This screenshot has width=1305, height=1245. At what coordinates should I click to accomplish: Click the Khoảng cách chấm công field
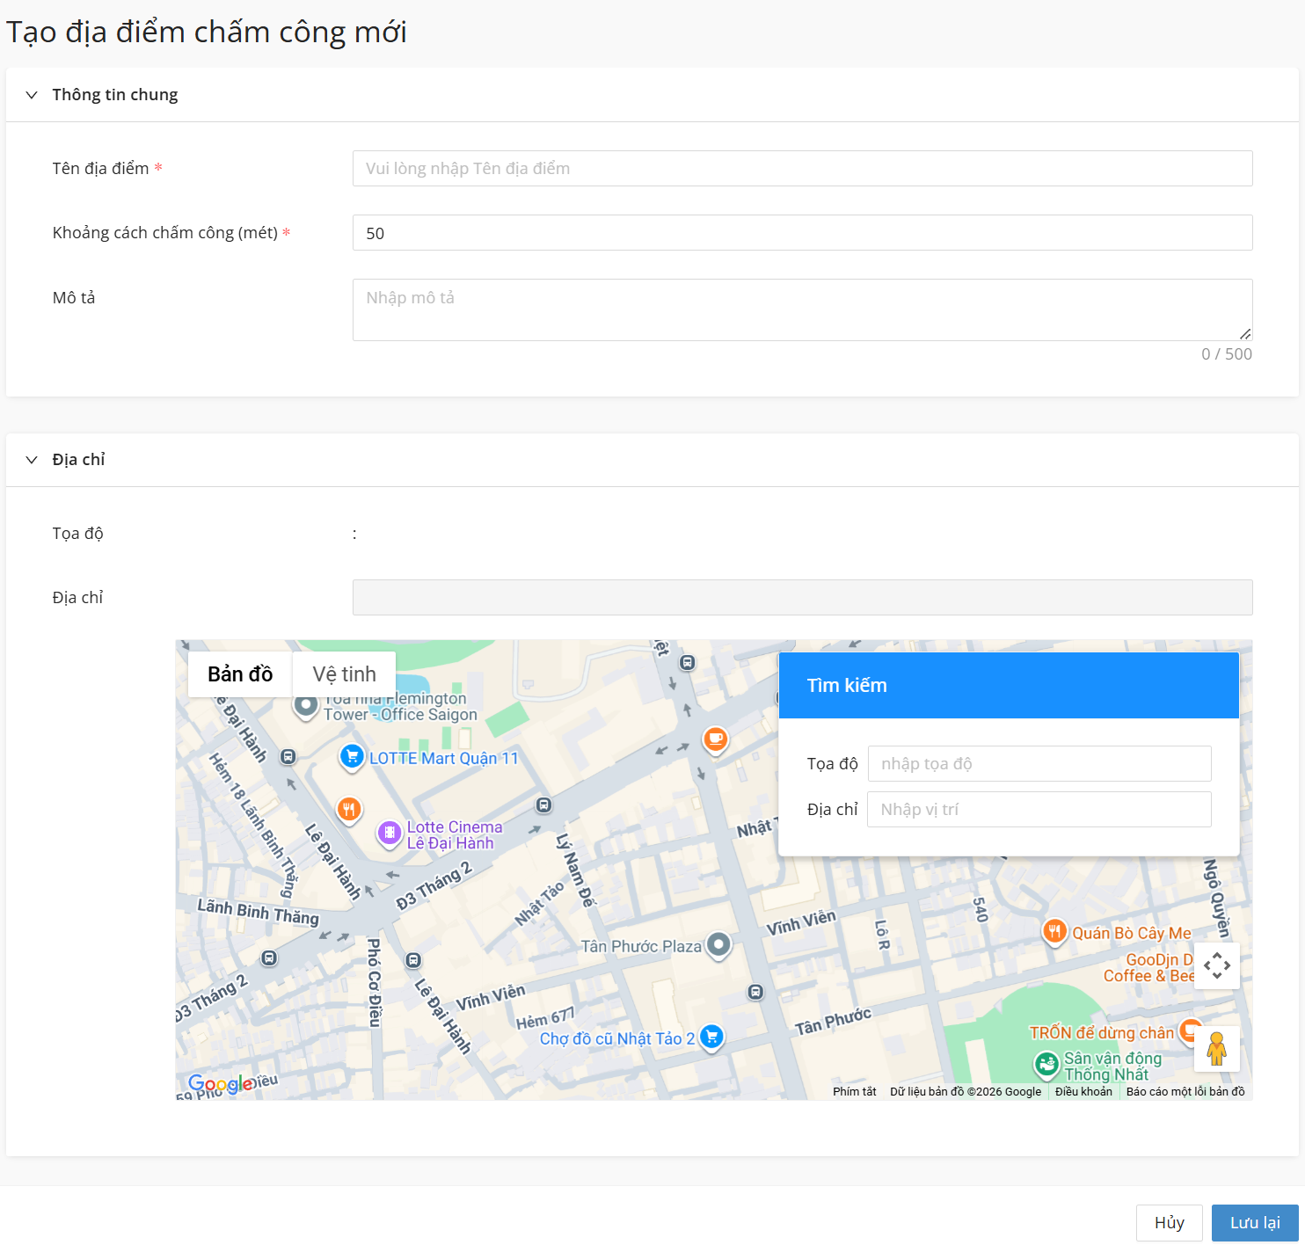pos(802,233)
